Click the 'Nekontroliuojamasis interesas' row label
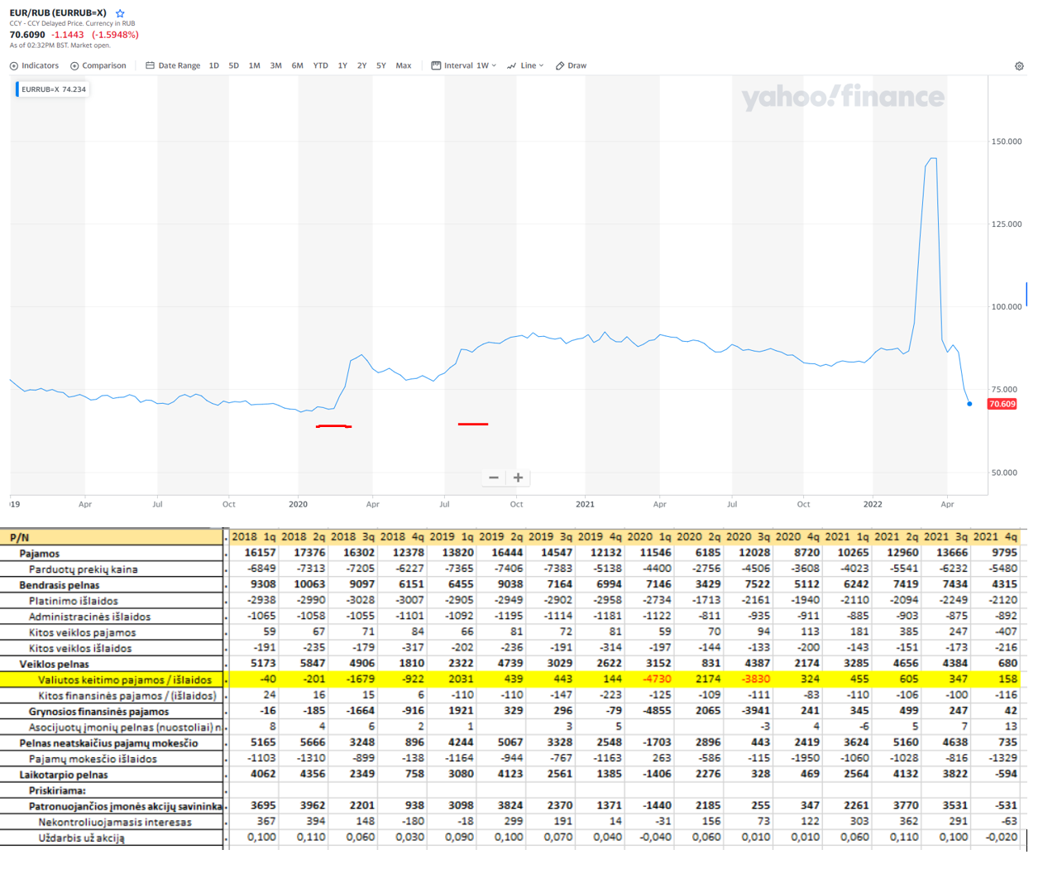This screenshot has height=869, width=1043. [x=115, y=822]
